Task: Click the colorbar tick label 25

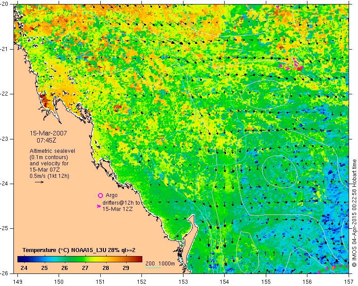Action: tap(44, 268)
